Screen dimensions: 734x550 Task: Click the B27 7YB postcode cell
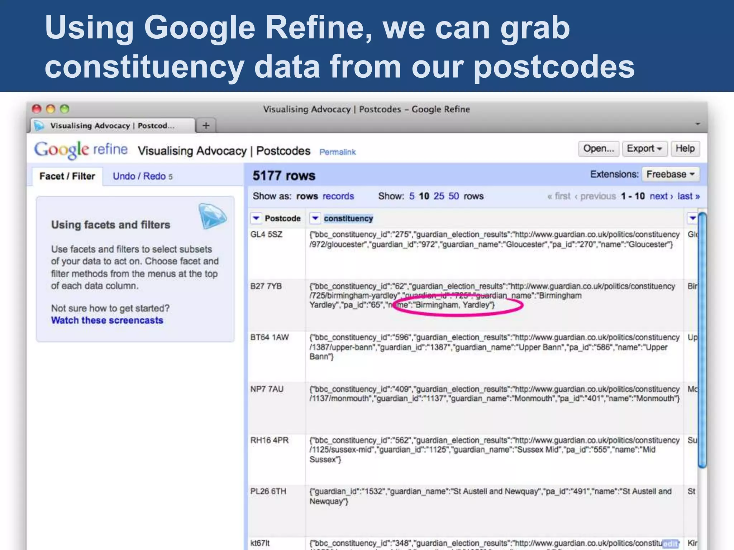click(x=277, y=305)
